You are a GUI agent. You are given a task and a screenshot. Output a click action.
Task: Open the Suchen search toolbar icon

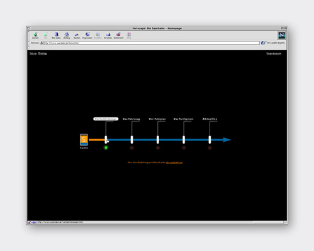coord(77,35)
